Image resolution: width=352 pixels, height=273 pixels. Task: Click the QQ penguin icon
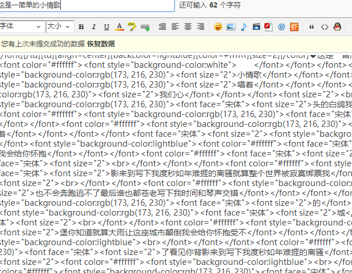pos(337,27)
